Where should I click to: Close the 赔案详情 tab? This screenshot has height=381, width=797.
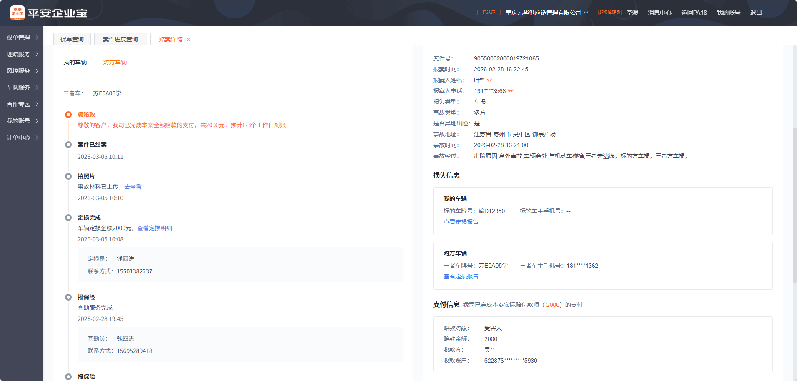188,40
